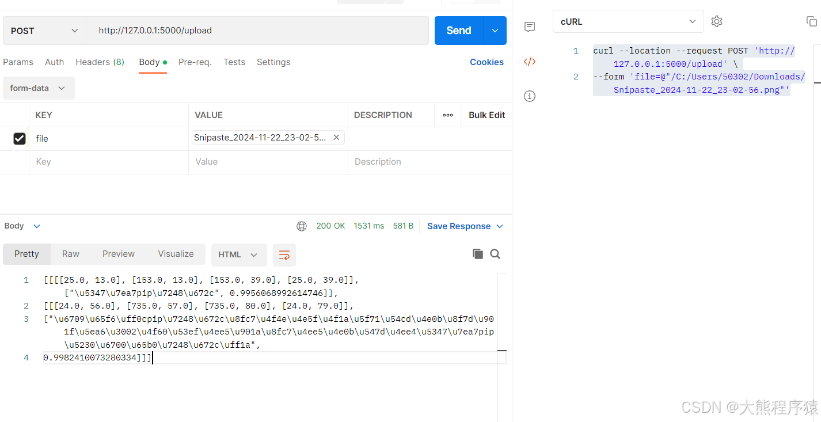Click the Cookies link
This screenshot has height=422, width=821.
pos(486,62)
